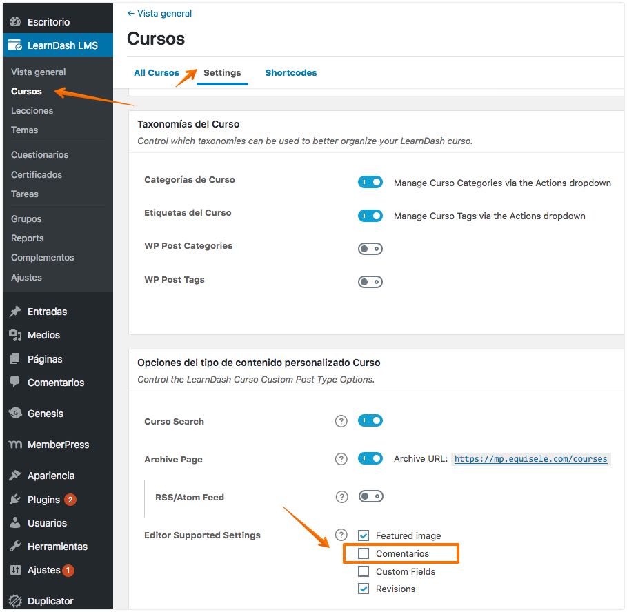This screenshot has height=612, width=627.
Task: Open the All Cursos tab
Action: tap(157, 73)
